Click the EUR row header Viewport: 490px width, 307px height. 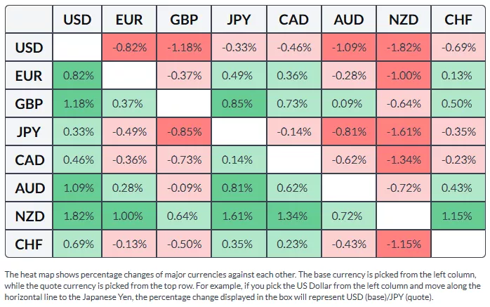coord(29,76)
